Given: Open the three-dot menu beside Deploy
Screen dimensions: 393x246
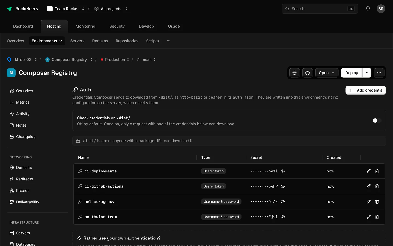Looking at the screenshot, I should coord(379,73).
